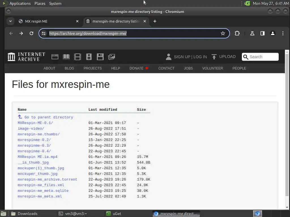The width and height of the screenshot is (290, 217).
Task: Open the mxrespin-me.thumbs/ folder
Action: pos(39,134)
